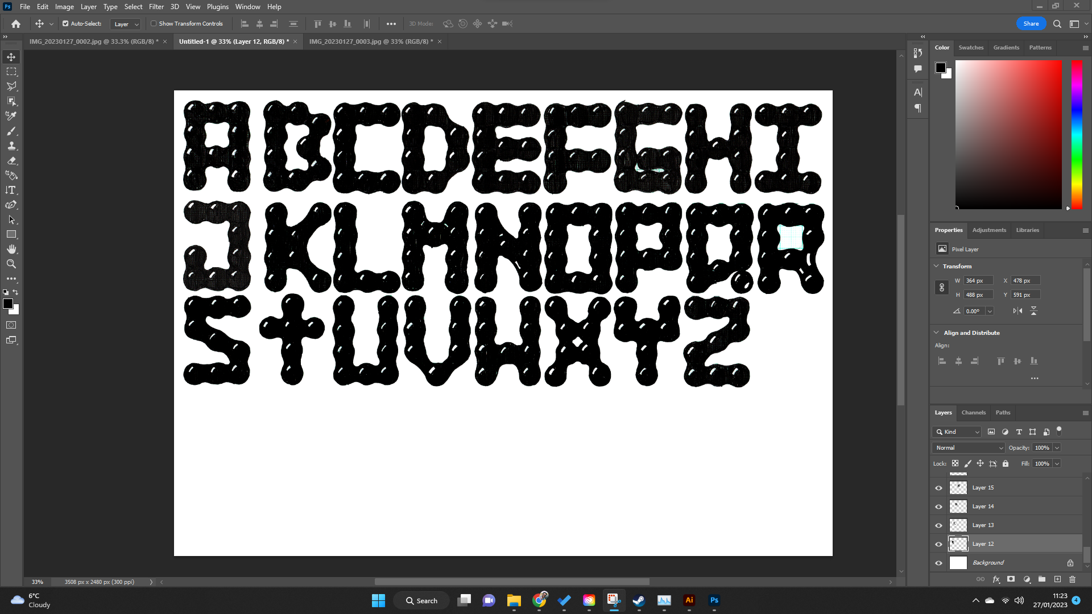Enable Show Transform Controls
This screenshot has height=614, width=1092.
point(154,24)
